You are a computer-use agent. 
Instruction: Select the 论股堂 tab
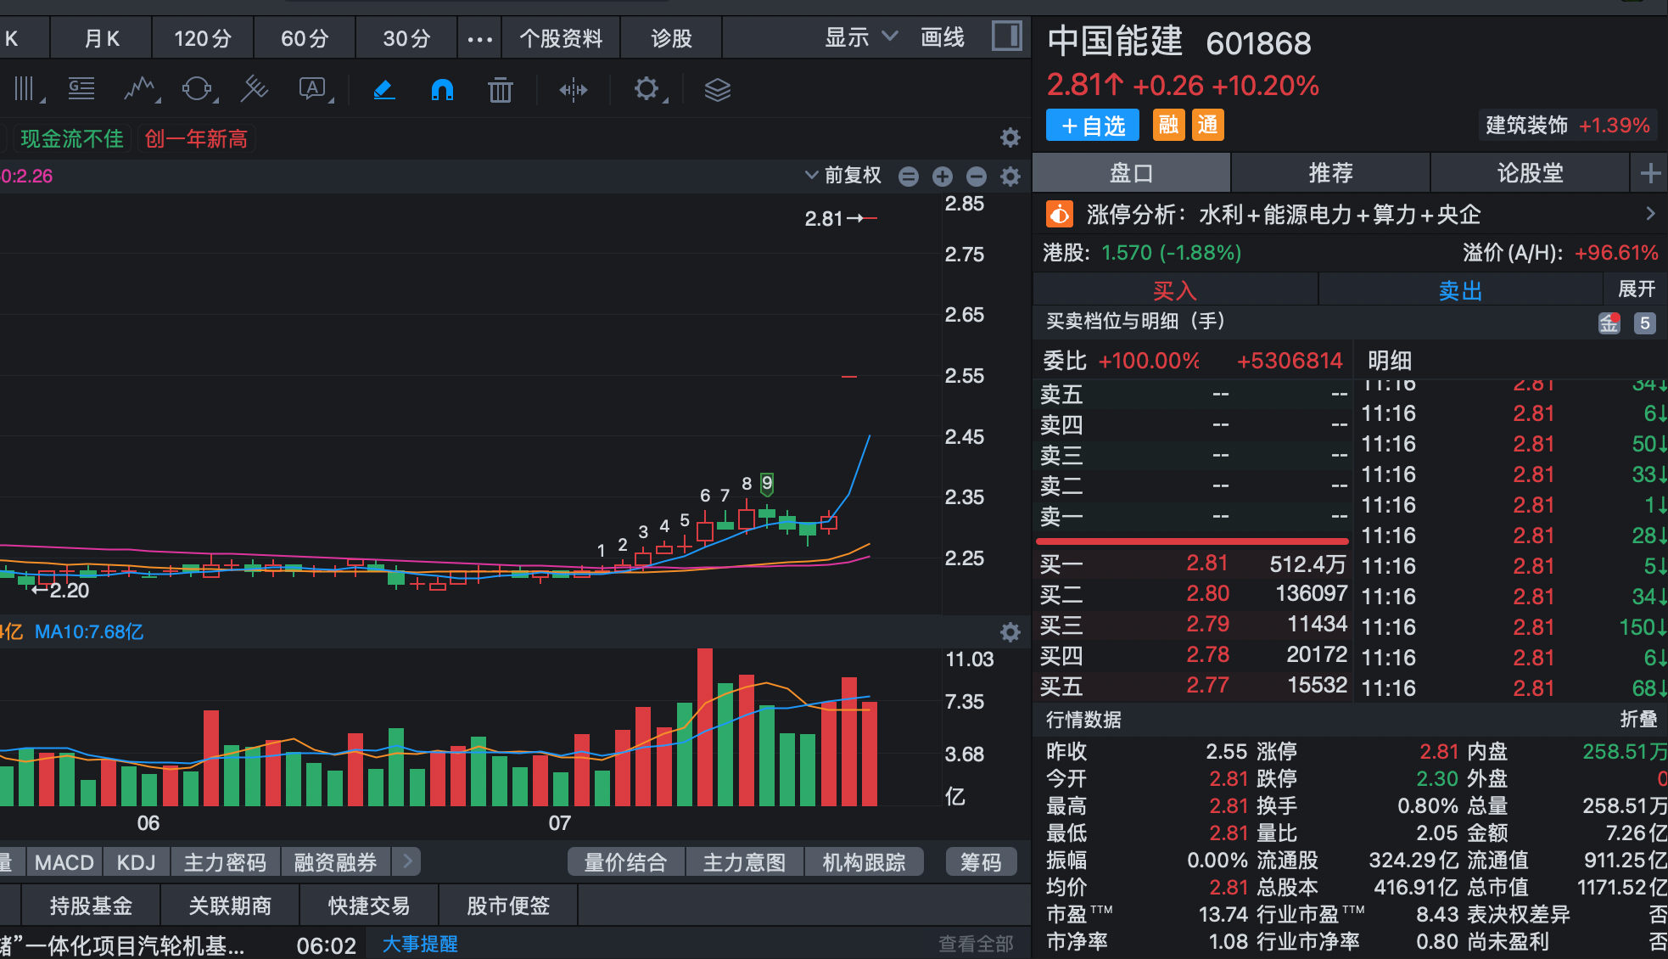pyautogui.click(x=1530, y=173)
